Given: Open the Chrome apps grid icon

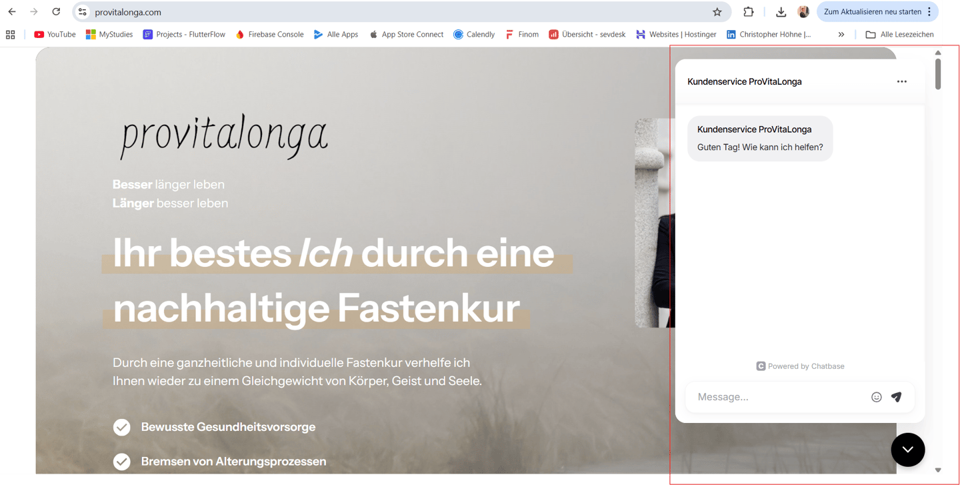Looking at the screenshot, I should click(10, 35).
